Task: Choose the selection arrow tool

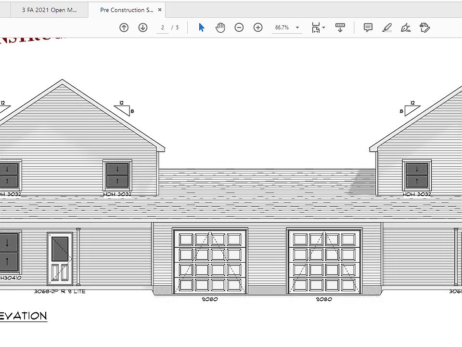Action: (x=202, y=27)
